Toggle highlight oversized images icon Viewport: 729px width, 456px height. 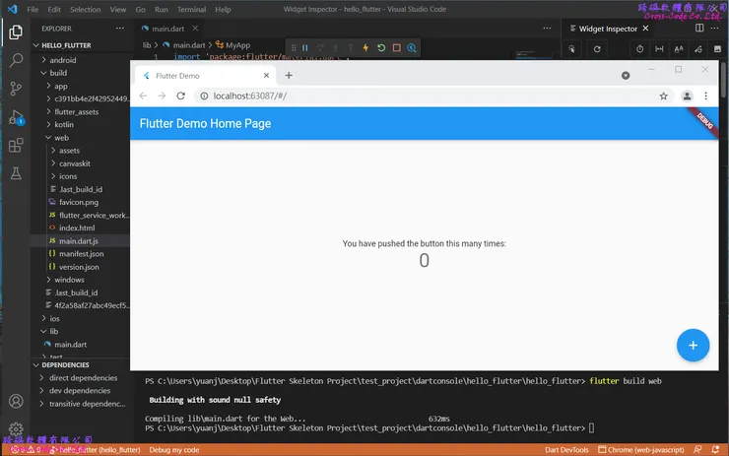pyautogui.click(x=717, y=49)
